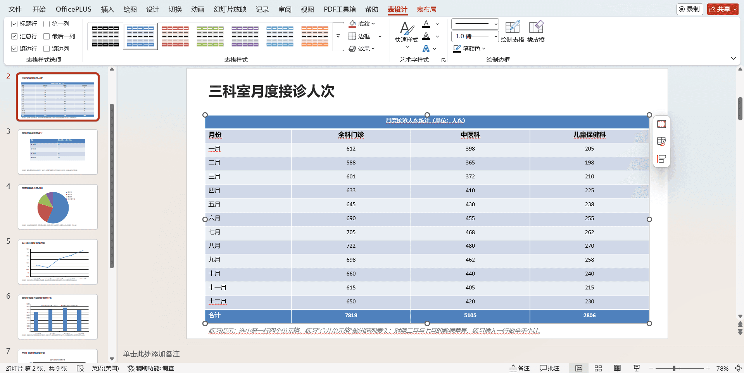This screenshot has width=744, height=373.
Task: Switch to the 表布局 tab
Action: click(426, 9)
